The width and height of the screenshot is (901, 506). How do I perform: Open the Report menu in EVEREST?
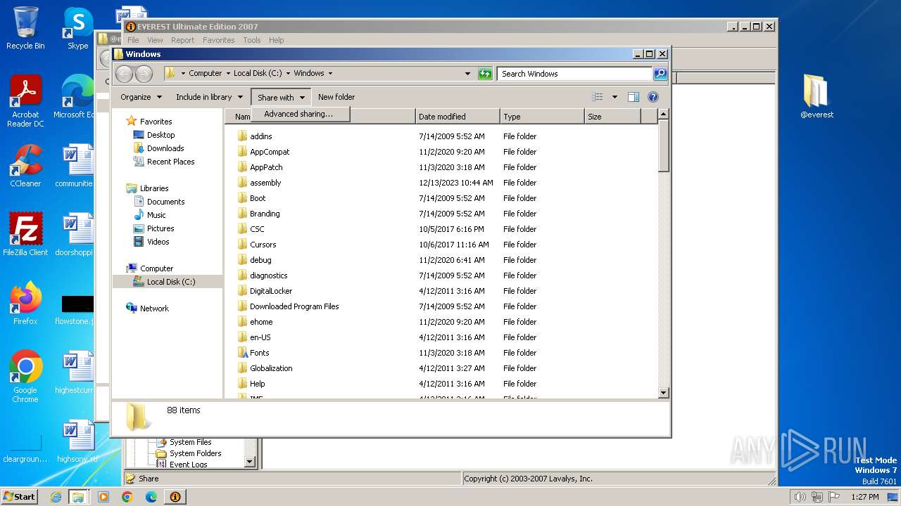coord(183,40)
